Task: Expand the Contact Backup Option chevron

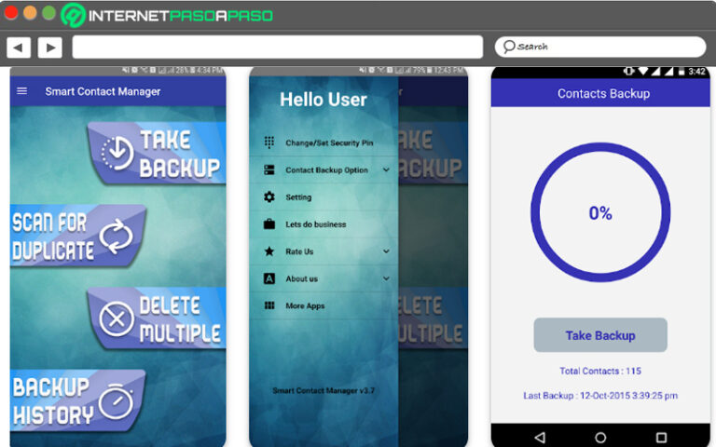Action: (x=386, y=170)
